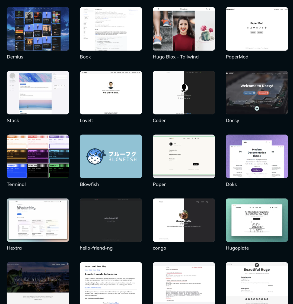The height and width of the screenshot is (304, 293).
Task: Click the Terminal title link
Action: click(x=16, y=184)
